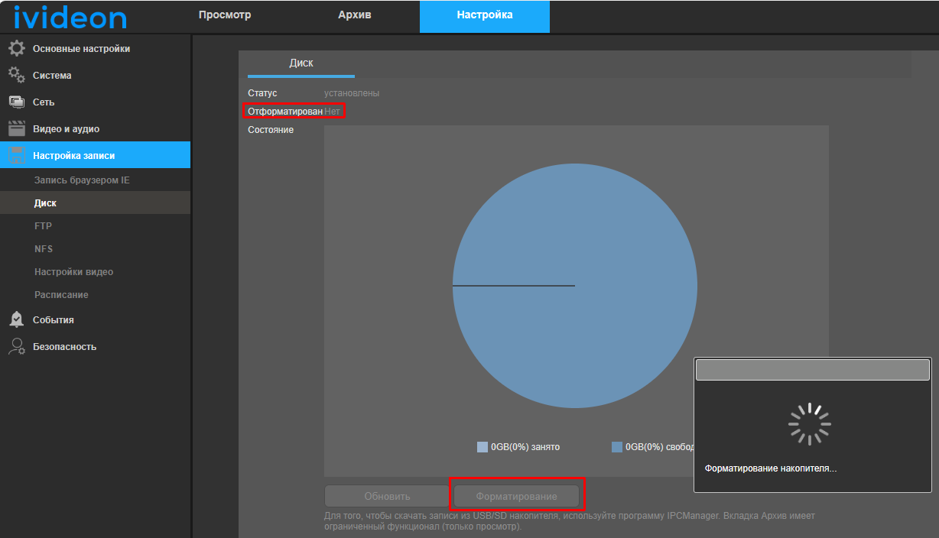Click the light blue занято legend swatch
939x538 pixels.
click(x=482, y=447)
